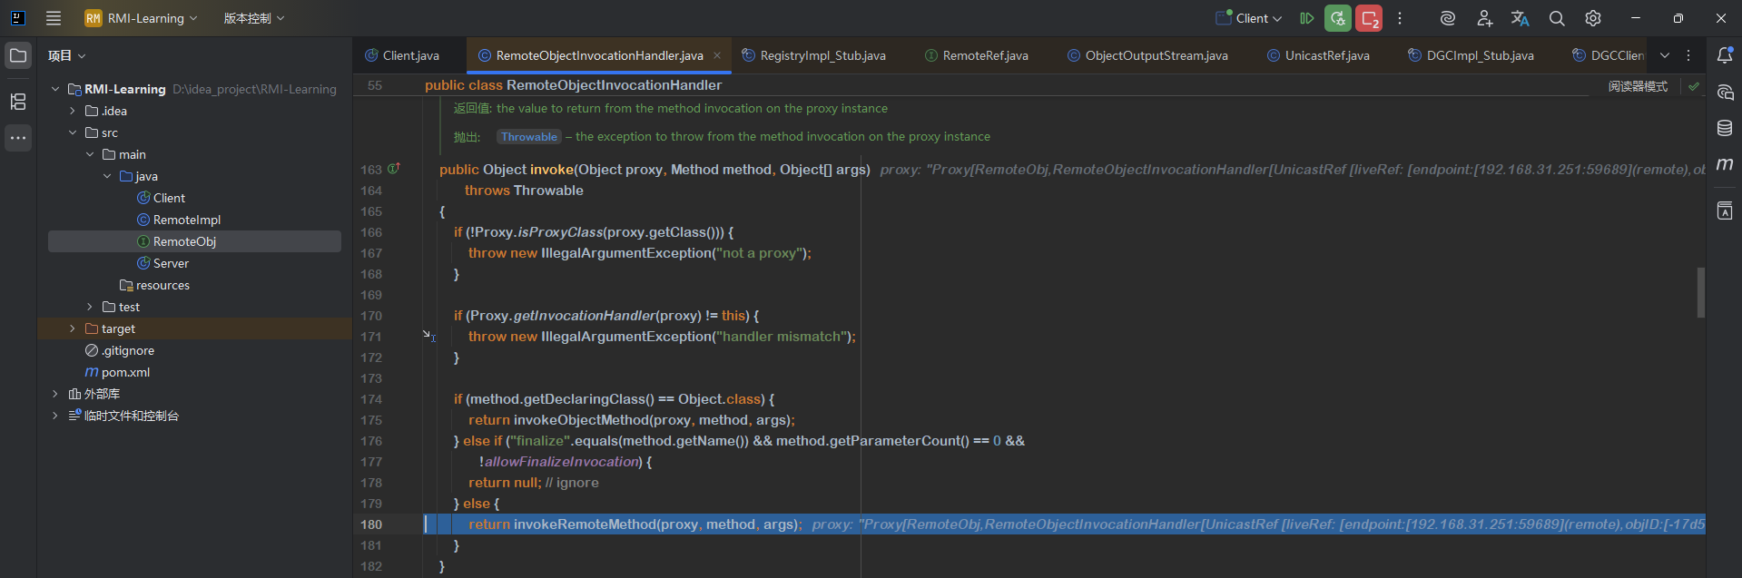The height and width of the screenshot is (578, 1742).
Task: Open the Notifications bell panel
Action: tap(1725, 55)
